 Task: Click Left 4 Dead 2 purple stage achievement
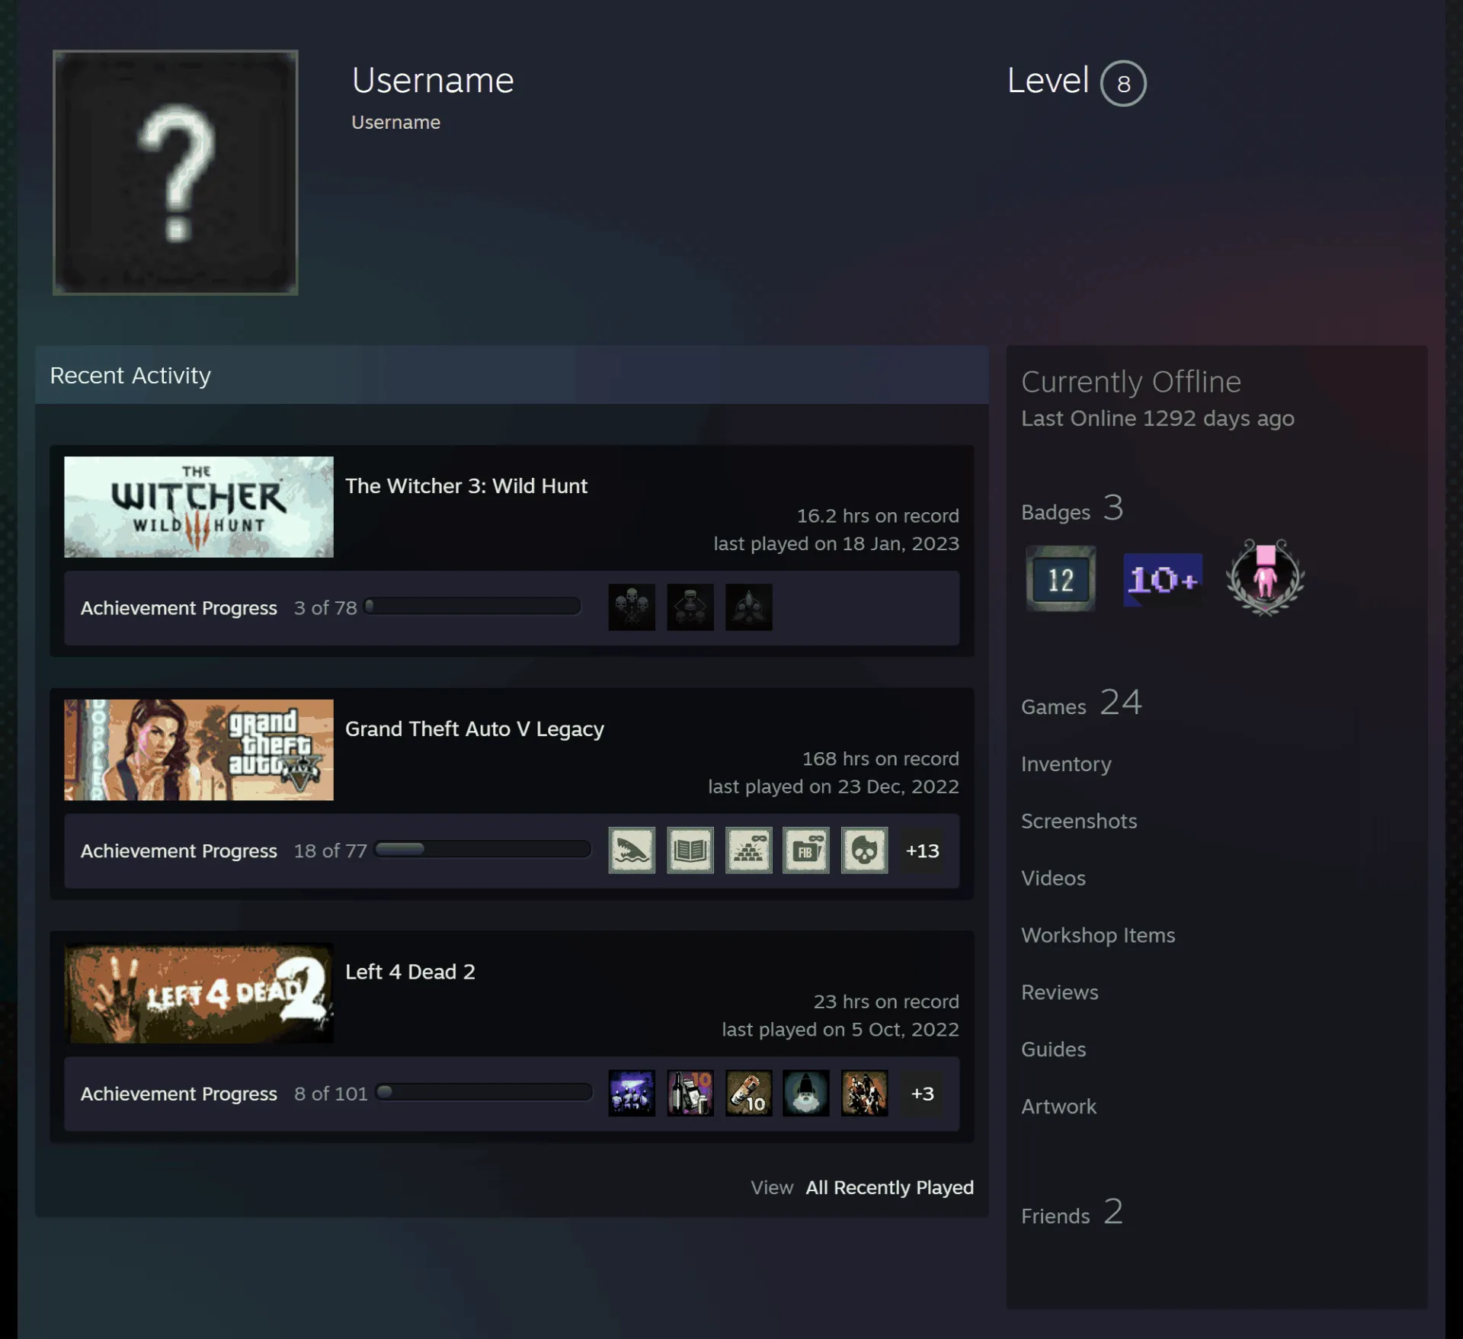[x=632, y=1093]
